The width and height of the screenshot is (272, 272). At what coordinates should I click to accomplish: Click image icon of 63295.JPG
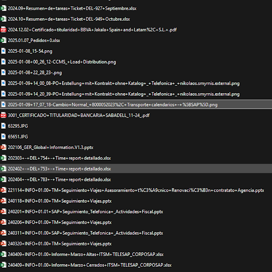(3, 126)
